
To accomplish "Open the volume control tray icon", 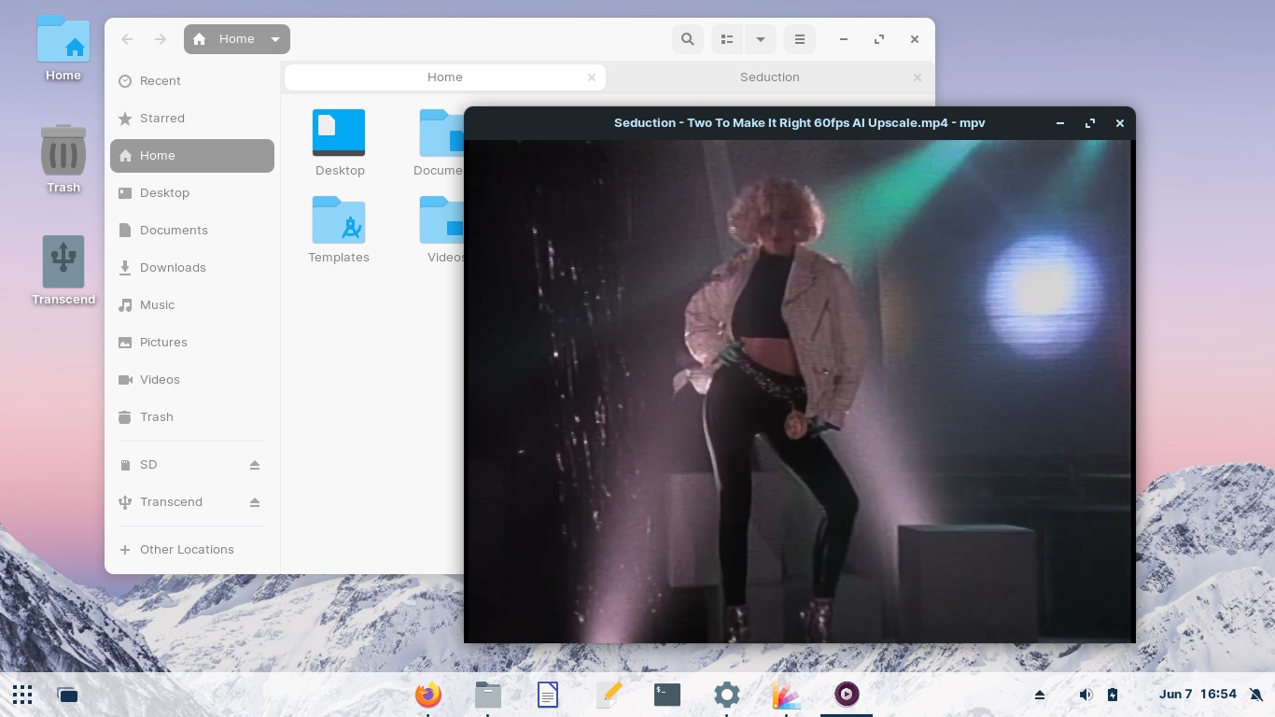I will pos(1086,695).
